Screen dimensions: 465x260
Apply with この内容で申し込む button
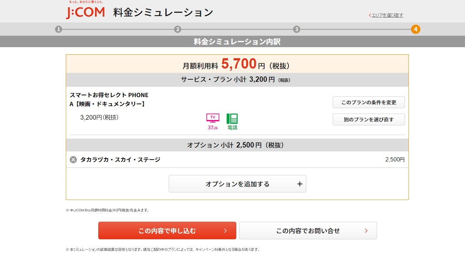(x=167, y=231)
